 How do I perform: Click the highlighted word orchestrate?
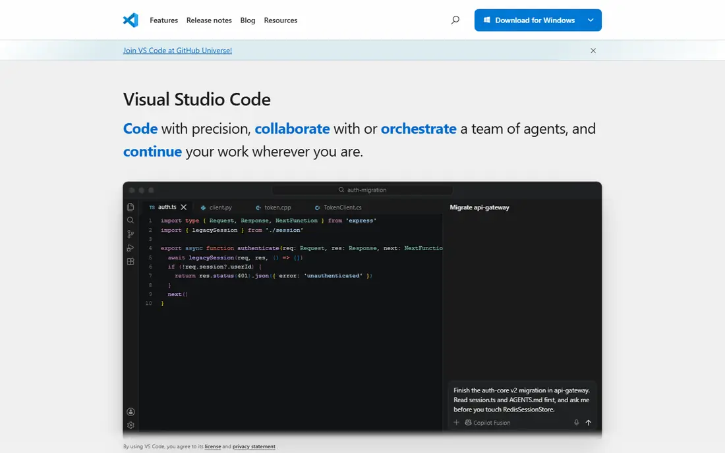pyautogui.click(x=419, y=128)
